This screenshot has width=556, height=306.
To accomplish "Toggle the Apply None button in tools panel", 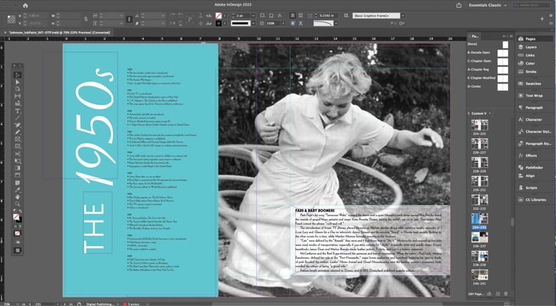I will [x=17, y=233].
